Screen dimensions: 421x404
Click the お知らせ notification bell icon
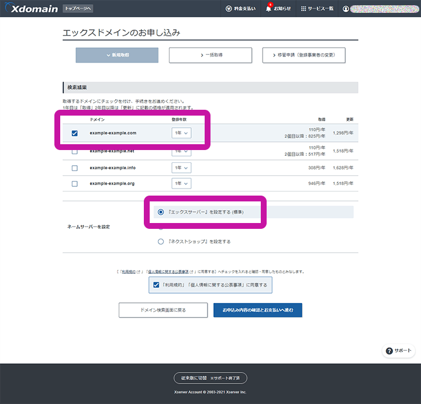coord(268,9)
